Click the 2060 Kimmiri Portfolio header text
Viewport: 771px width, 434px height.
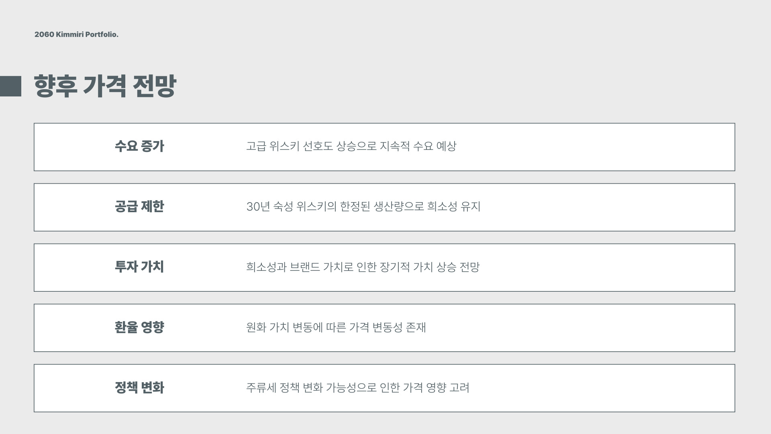click(76, 35)
